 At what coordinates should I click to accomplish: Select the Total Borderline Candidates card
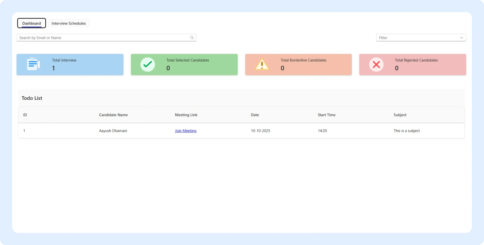click(298, 64)
